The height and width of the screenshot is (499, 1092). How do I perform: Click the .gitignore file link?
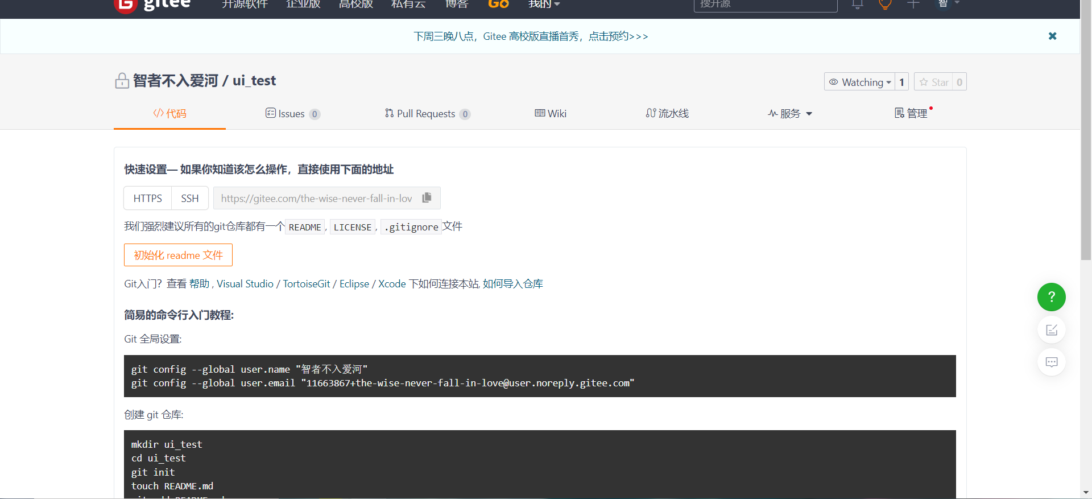pyautogui.click(x=411, y=227)
